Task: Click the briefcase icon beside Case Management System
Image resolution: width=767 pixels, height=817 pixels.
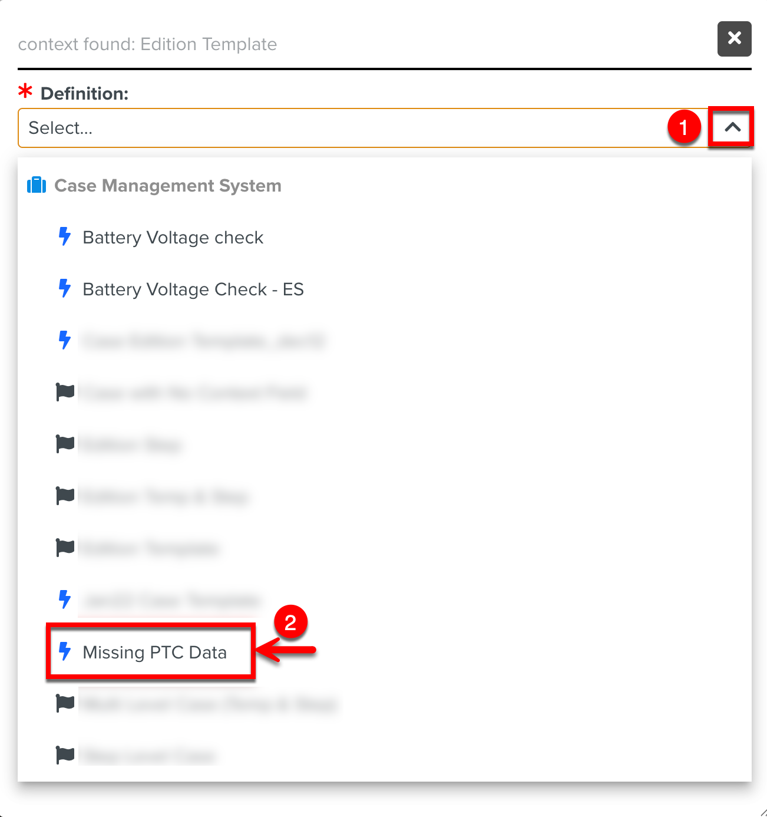Action: (x=37, y=185)
